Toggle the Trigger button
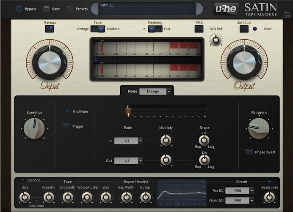 click(x=66, y=126)
